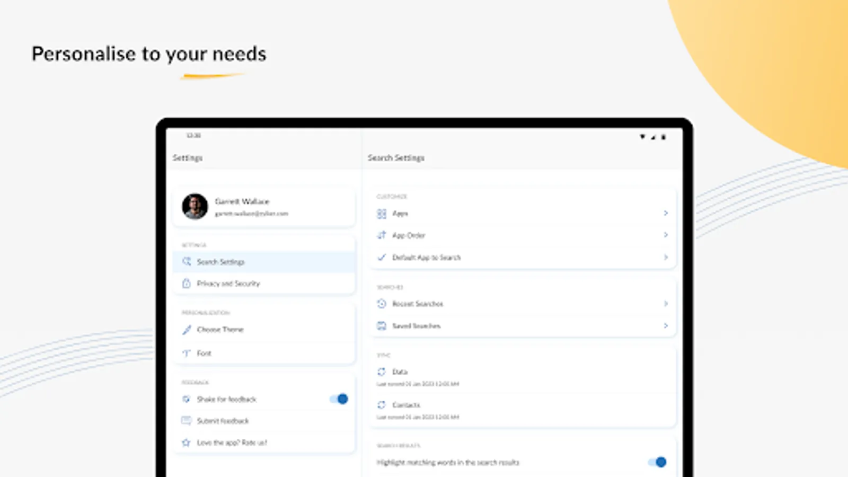Screen dimensions: 848x477
Task: Click Data last synced timestamp
Action: tap(418, 384)
